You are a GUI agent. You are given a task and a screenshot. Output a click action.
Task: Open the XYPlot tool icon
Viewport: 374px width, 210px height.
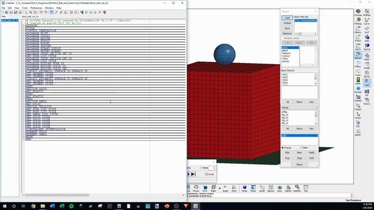click(358, 38)
